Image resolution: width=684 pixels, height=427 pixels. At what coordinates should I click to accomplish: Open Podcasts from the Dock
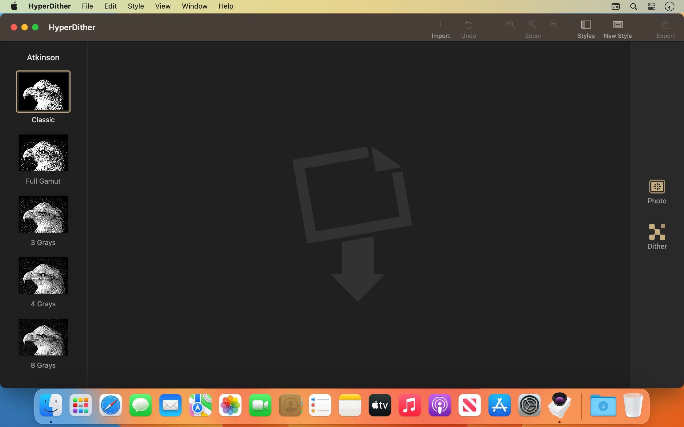tap(440, 405)
